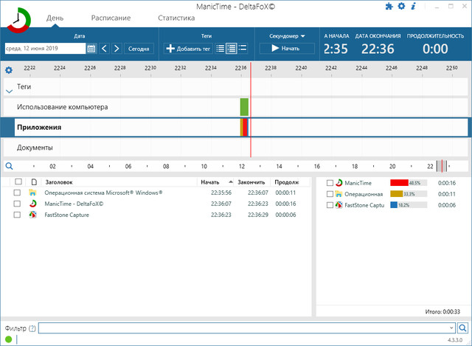Go to next day arrow
The height and width of the screenshot is (346, 472).
117,49
